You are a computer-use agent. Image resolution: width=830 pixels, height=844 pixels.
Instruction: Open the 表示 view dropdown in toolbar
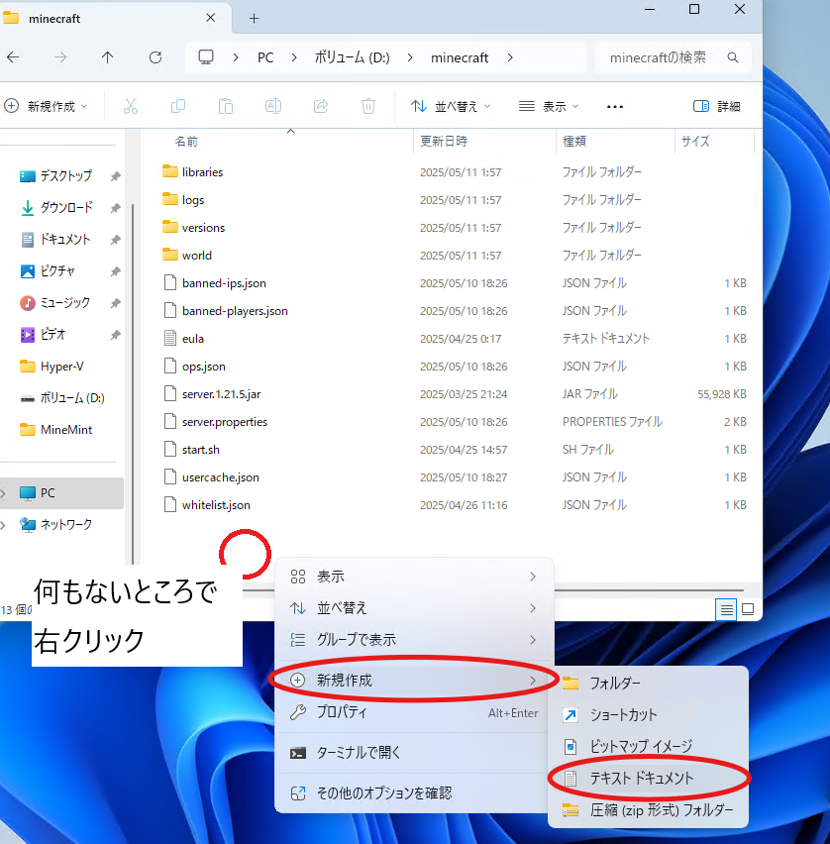(549, 107)
